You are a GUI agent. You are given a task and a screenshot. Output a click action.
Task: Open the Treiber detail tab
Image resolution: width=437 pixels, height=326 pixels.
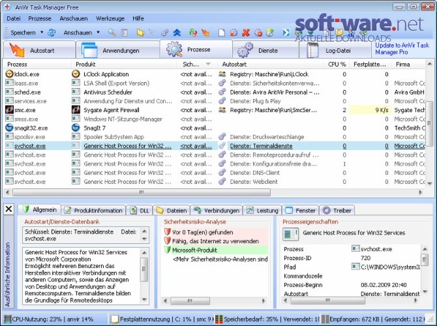[337, 211]
